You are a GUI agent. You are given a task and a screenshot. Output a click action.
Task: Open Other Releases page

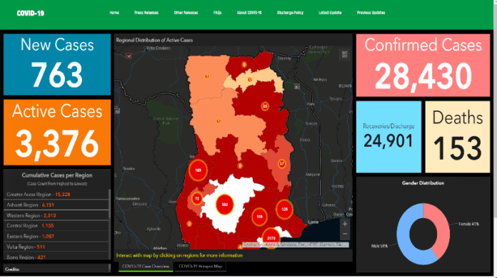[186, 13]
